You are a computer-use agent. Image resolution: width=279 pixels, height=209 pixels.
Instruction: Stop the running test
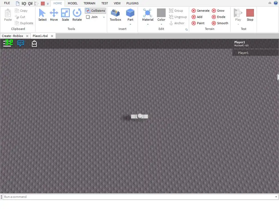(x=250, y=15)
